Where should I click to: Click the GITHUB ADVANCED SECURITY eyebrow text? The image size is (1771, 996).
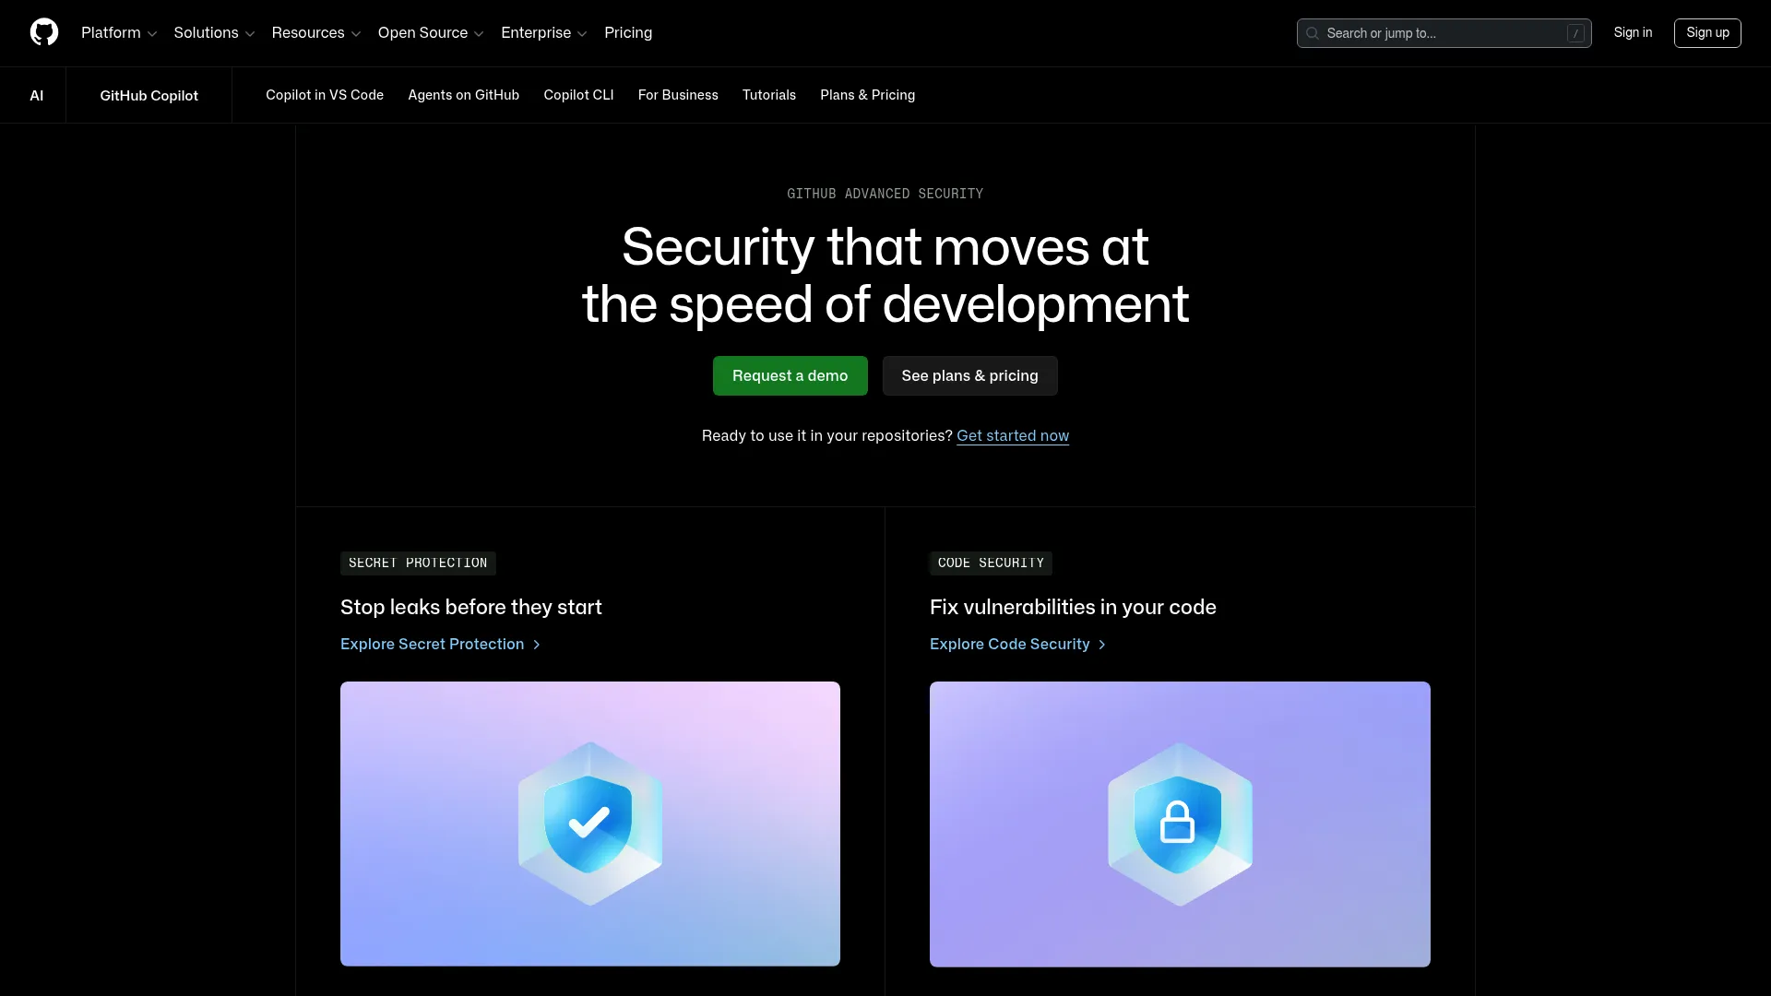pyautogui.click(x=885, y=194)
